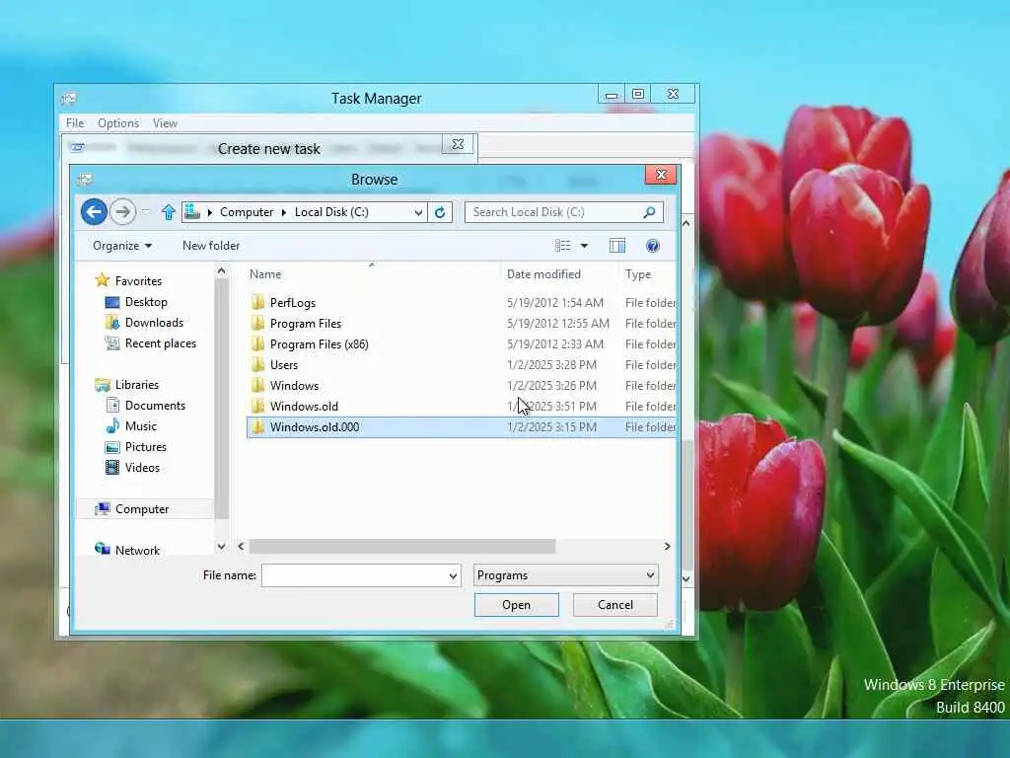Click the Downloads folder icon
This screenshot has width=1010, height=758.
112,323
